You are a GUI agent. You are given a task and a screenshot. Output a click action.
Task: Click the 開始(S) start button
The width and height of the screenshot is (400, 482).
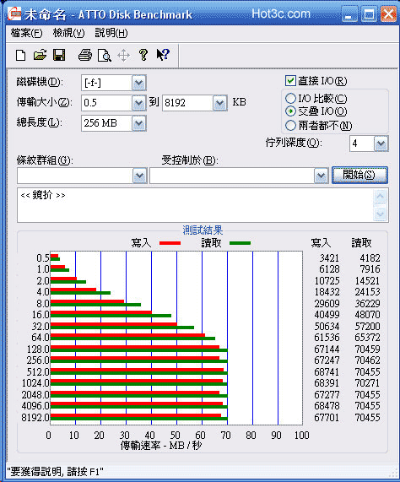359,175
